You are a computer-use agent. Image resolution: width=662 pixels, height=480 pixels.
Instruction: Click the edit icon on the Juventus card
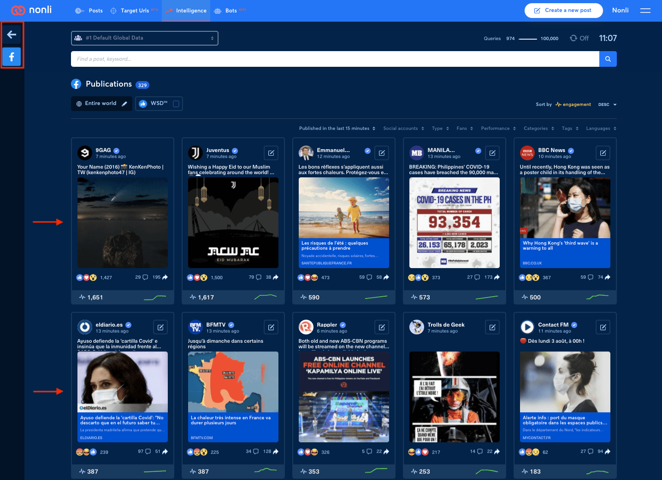(271, 153)
